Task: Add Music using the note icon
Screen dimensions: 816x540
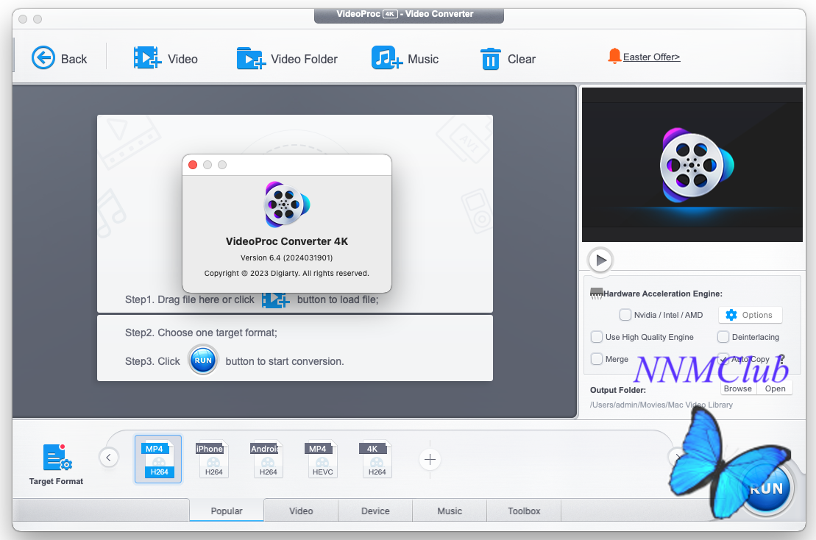Action: pyautogui.click(x=387, y=57)
